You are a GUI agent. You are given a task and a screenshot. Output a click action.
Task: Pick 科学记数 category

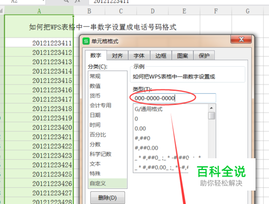point(108,154)
